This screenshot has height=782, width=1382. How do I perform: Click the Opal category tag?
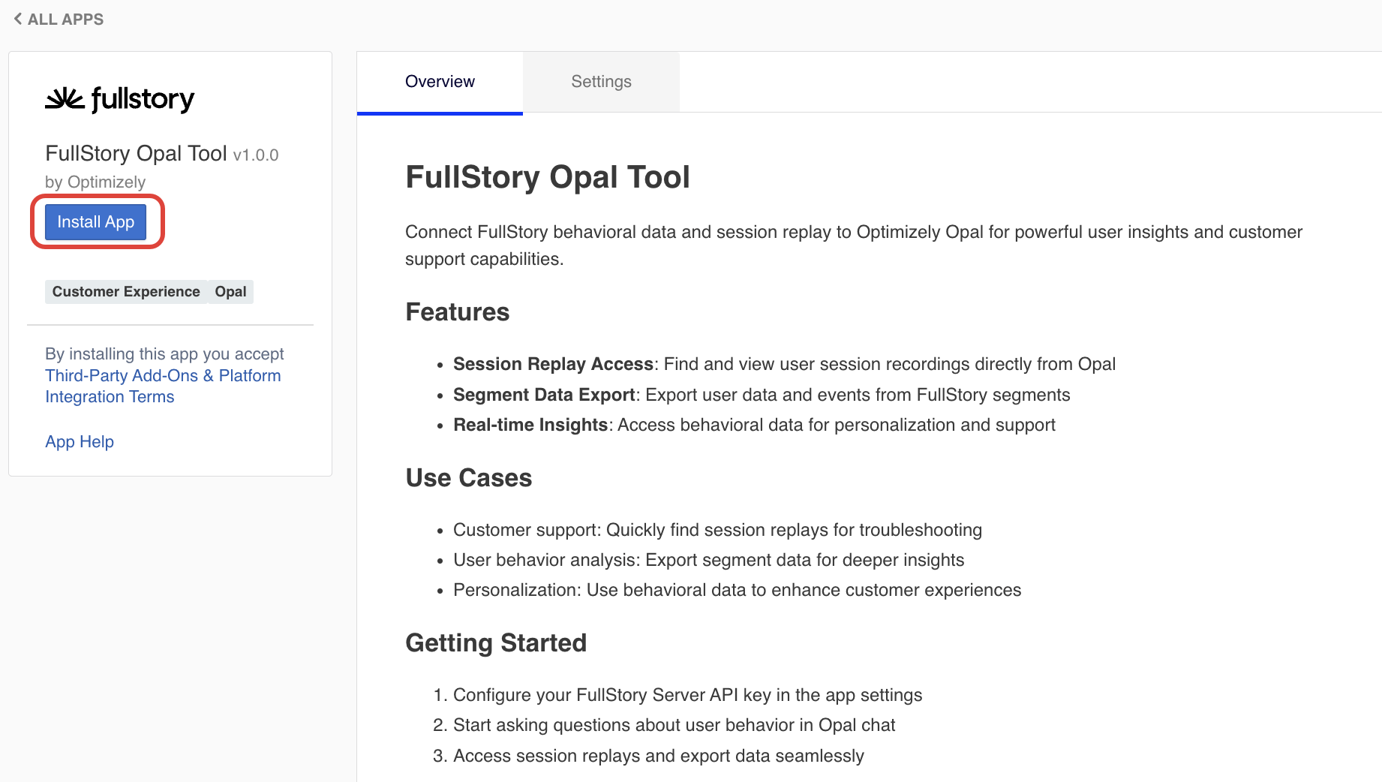point(230,292)
